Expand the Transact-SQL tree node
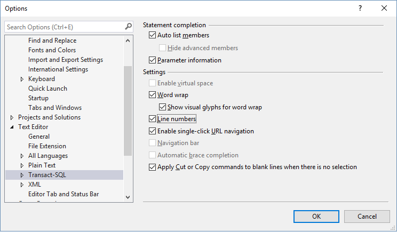Image resolution: width=397 pixels, height=232 pixels. point(22,175)
